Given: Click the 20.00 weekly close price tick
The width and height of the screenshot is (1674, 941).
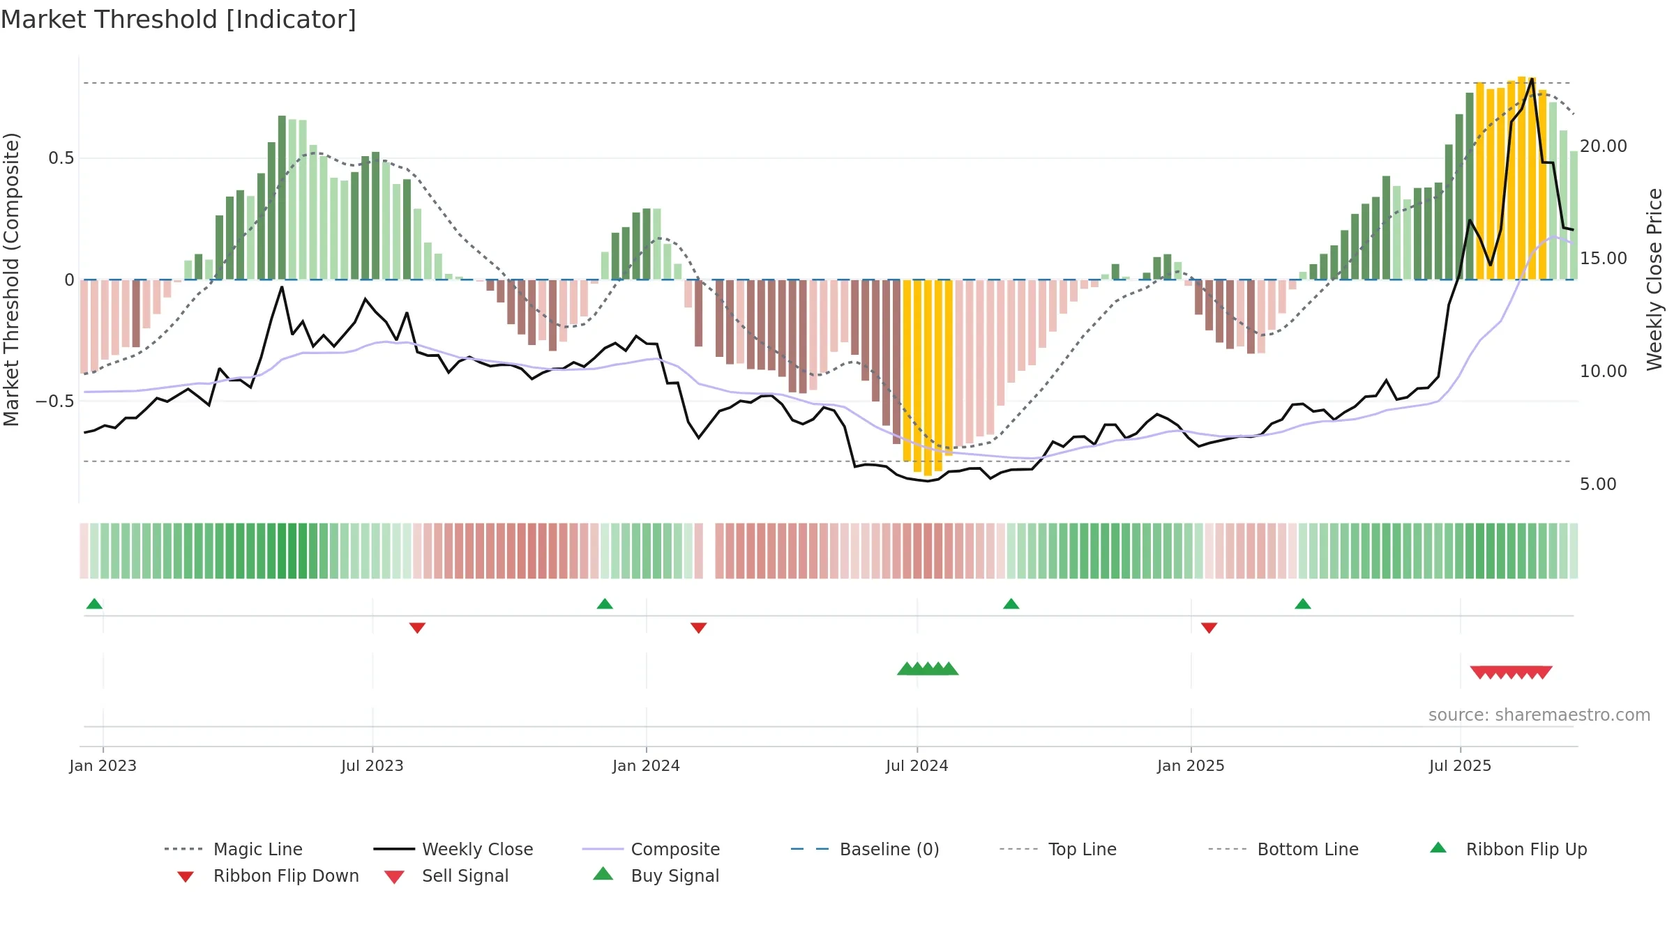Looking at the screenshot, I should pyautogui.click(x=1603, y=146).
